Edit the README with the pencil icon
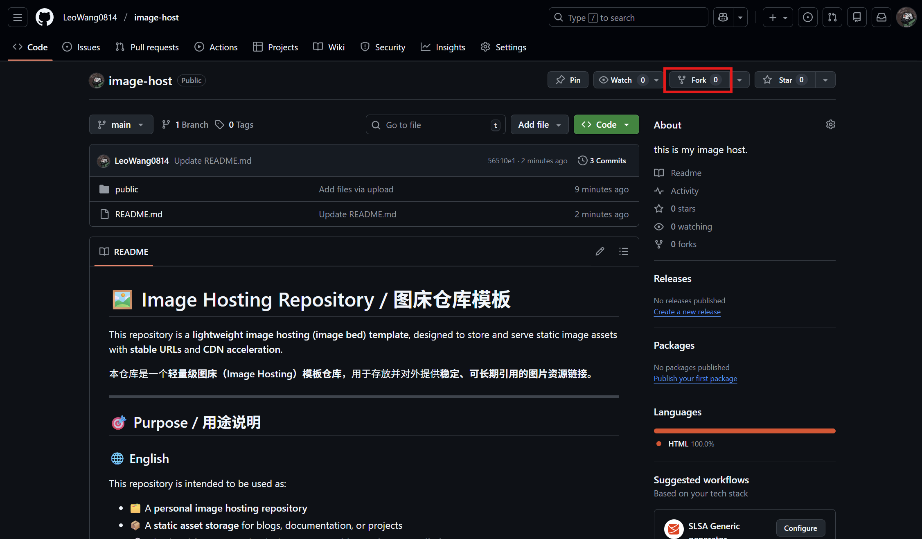Image resolution: width=922 pixels, height=539 pixels. 600,251
